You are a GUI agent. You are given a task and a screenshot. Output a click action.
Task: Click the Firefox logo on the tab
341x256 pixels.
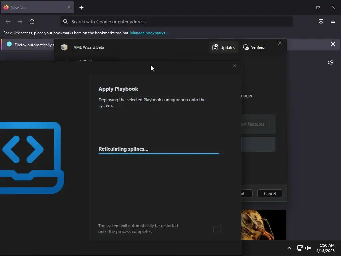click(x=6, y=7)
